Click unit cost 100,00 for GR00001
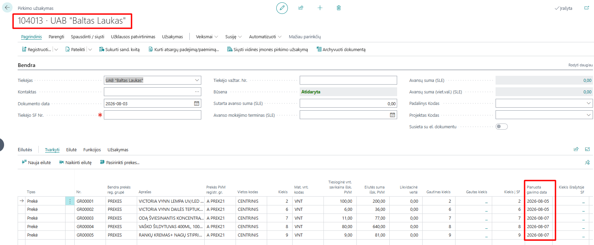This screenshot has width=594, height=245. pos(346,201)
